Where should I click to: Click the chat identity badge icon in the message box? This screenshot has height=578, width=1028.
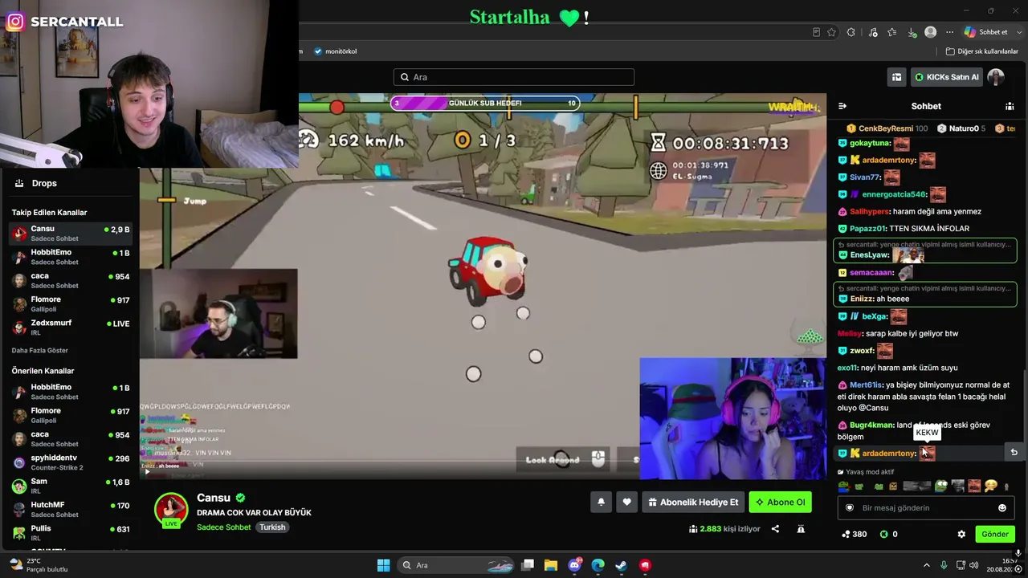[850, 507]
